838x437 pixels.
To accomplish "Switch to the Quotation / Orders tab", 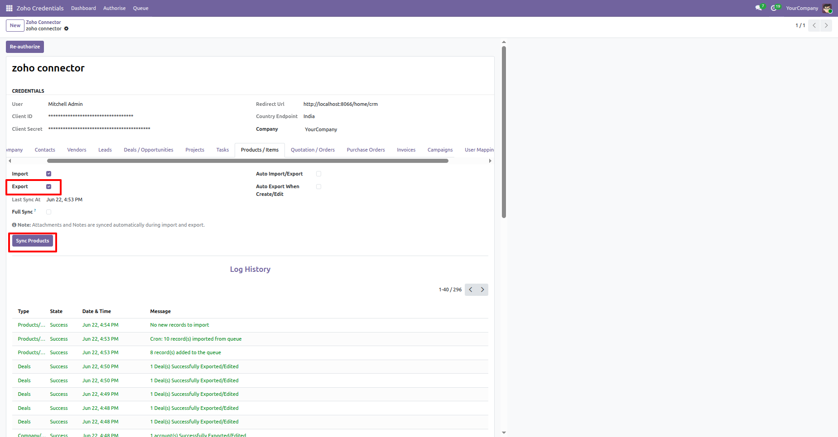I will [313, 150].
